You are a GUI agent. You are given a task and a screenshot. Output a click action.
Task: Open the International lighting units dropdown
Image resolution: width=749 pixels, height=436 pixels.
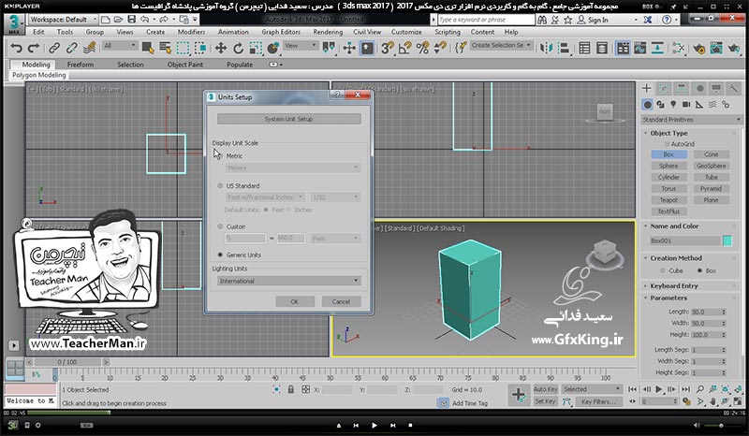pos(289,281)
